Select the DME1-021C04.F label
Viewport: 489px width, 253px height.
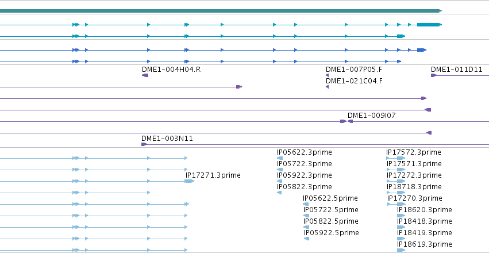(x=354, y=81)
